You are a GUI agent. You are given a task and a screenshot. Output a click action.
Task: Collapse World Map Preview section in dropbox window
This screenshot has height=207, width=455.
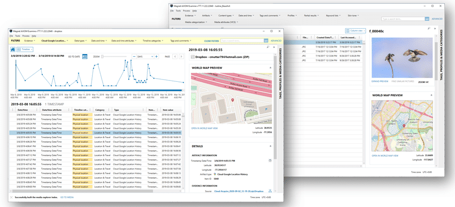point(271,67)
